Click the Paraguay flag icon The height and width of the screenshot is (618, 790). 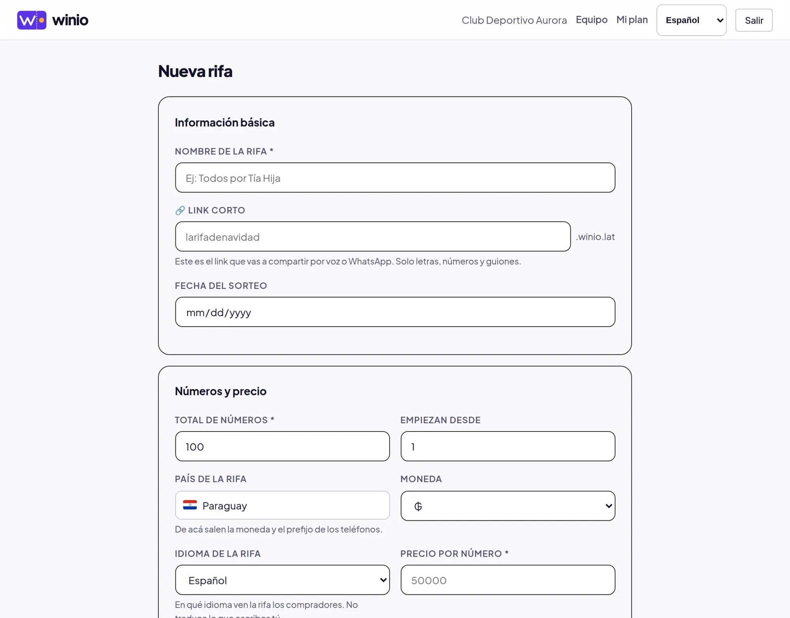tap(190, 505)
